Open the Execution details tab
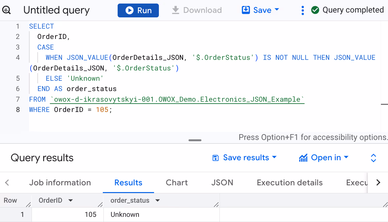388x222 pixels. (290, 183)
